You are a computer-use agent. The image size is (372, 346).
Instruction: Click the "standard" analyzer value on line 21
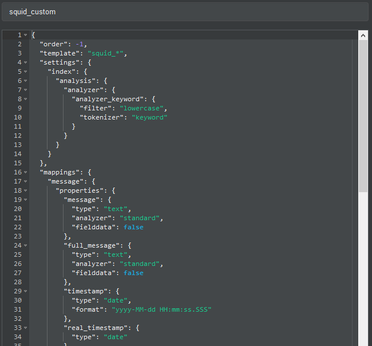(x=140, y=218)
